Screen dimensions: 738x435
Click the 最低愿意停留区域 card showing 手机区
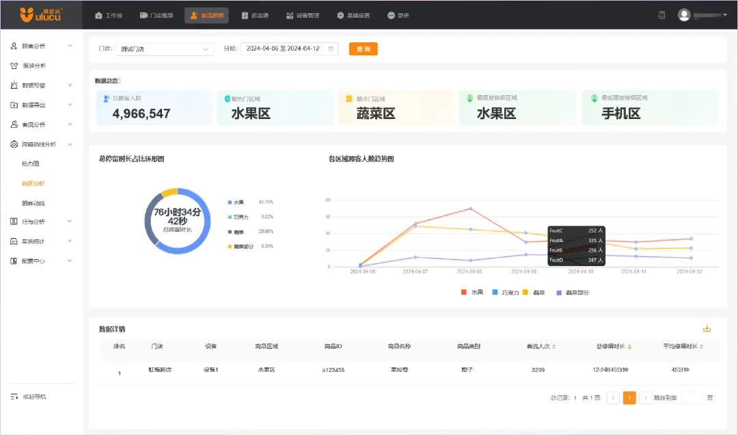point(651,107)
